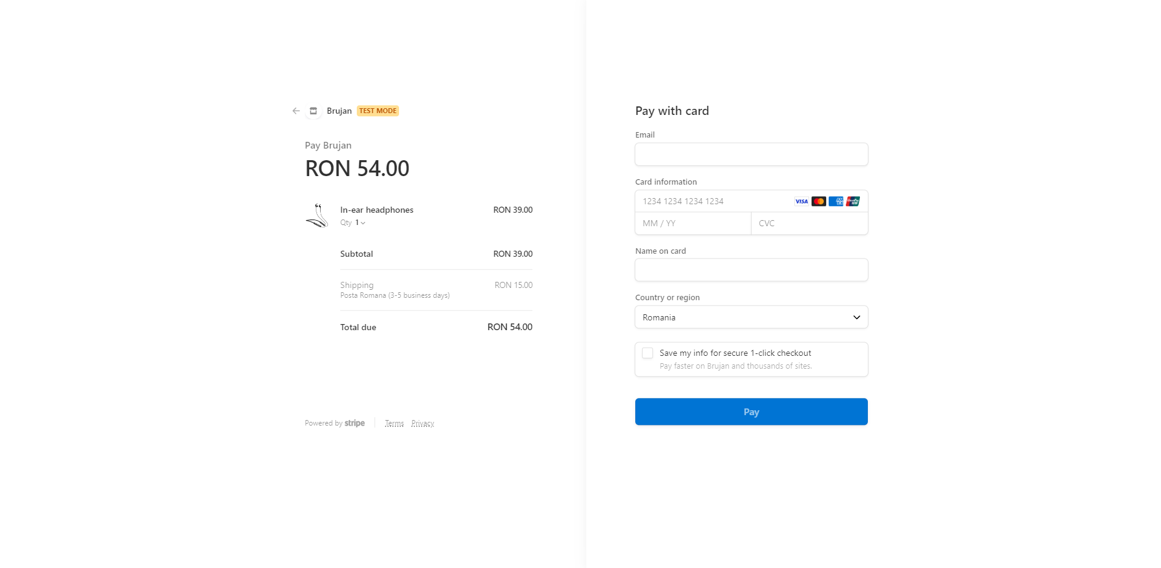Enable Save my info for 1-click checkout

[x=647, y=353]
